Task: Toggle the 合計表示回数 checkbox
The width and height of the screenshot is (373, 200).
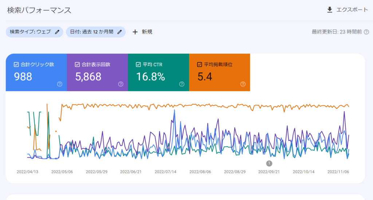Action: (x=77, y=65)
